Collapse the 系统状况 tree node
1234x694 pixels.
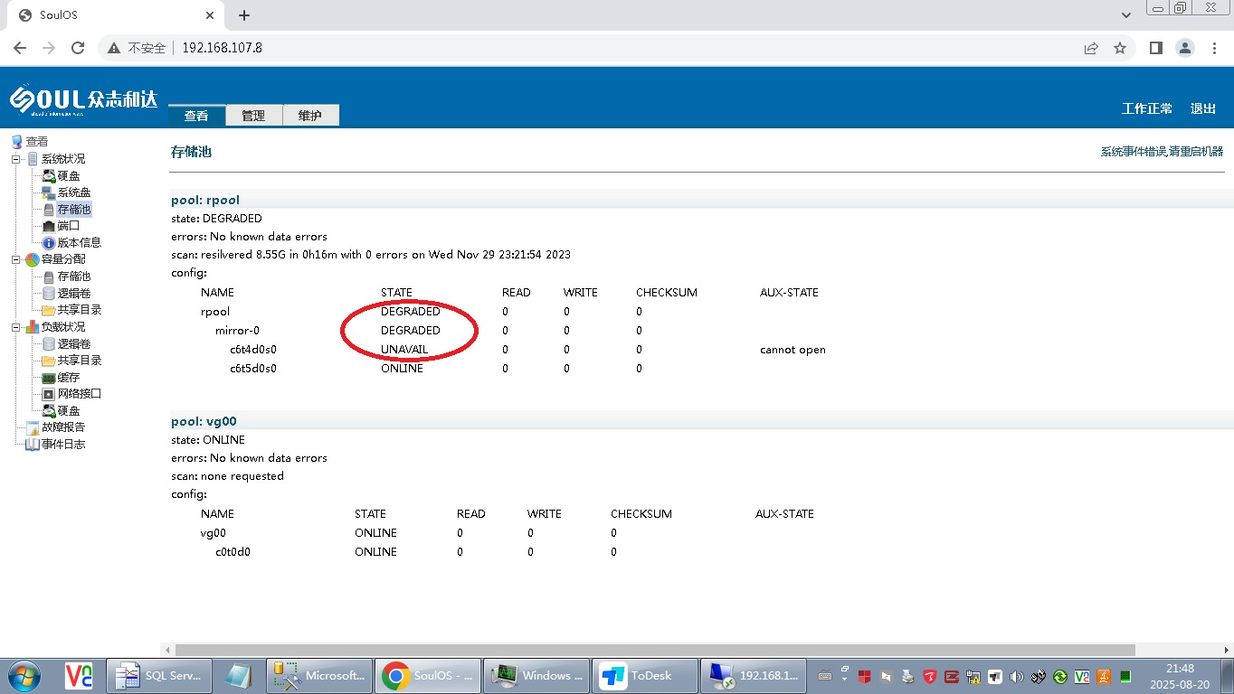15,159
